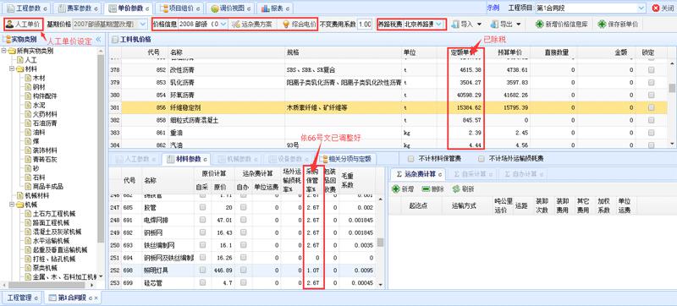Screen dimensions: 677x306
Task: Check 自办 for the 硅芯管 row
Action: click(243, 282)
